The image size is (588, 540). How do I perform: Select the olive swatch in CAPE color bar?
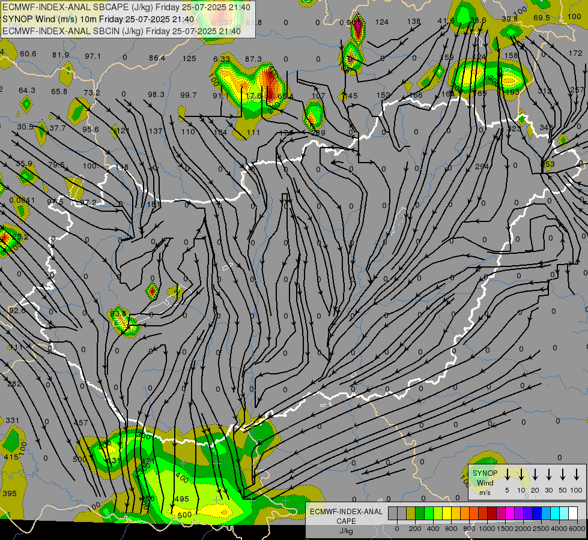point(411,514)
